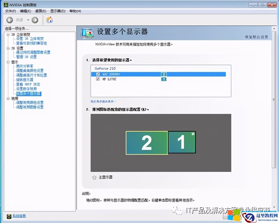Open 更改分辨率 task

pyautogui.click(x=25, y=66)
